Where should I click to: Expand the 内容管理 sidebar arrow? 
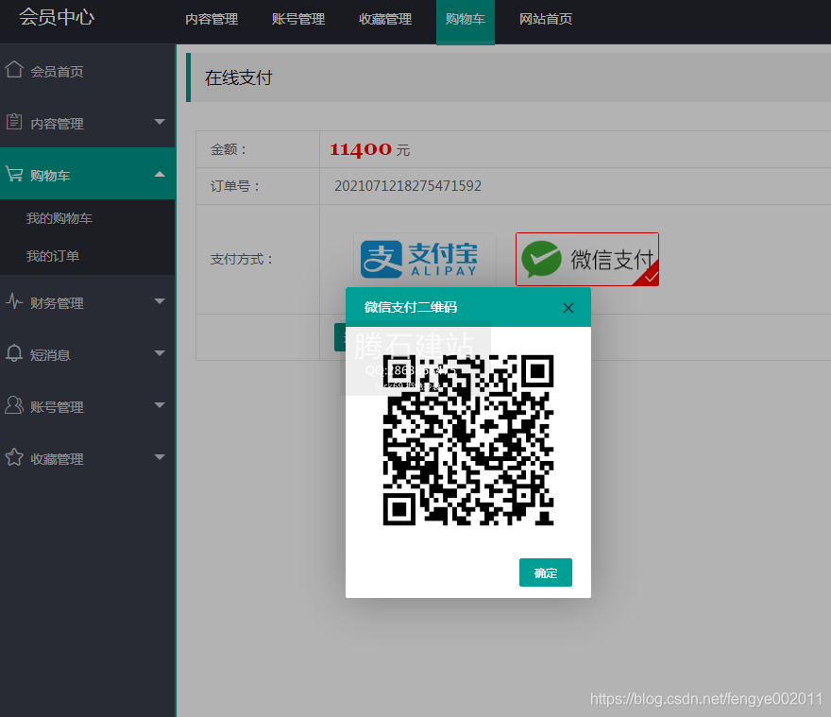[x=160, y=122]
